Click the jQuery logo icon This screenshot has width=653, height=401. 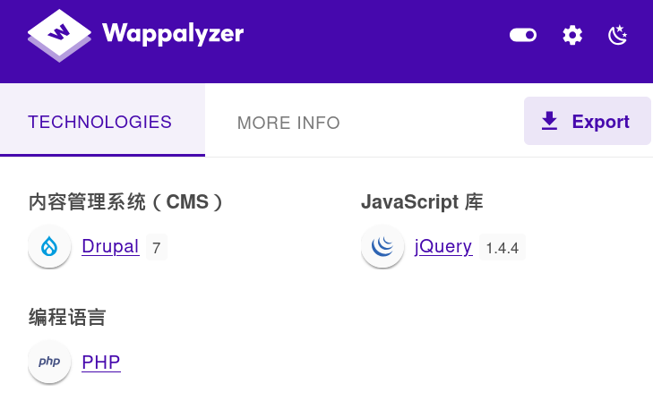coord(382,246)
